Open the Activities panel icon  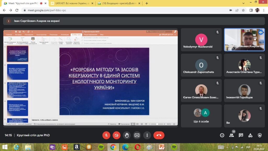(x=250, y=135)
